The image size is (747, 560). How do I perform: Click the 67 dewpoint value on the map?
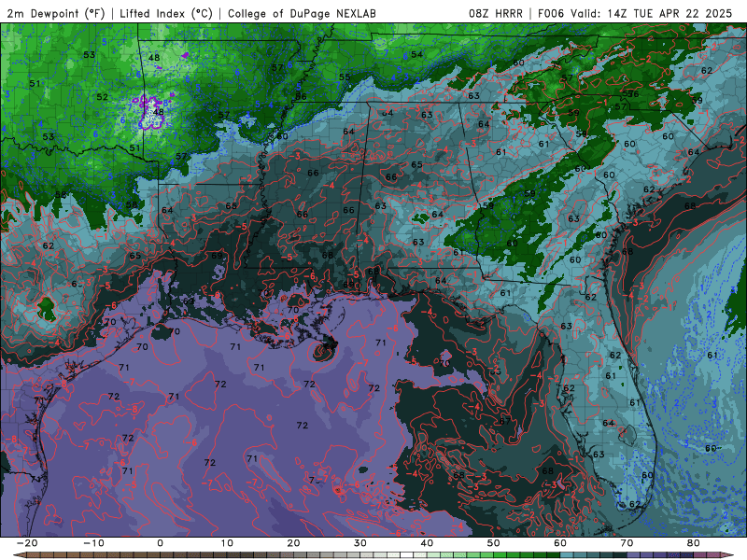click(x=505, y=421)
